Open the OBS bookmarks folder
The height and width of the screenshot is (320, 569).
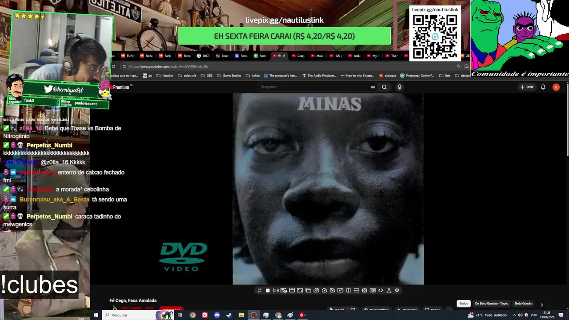pos(207,76)
